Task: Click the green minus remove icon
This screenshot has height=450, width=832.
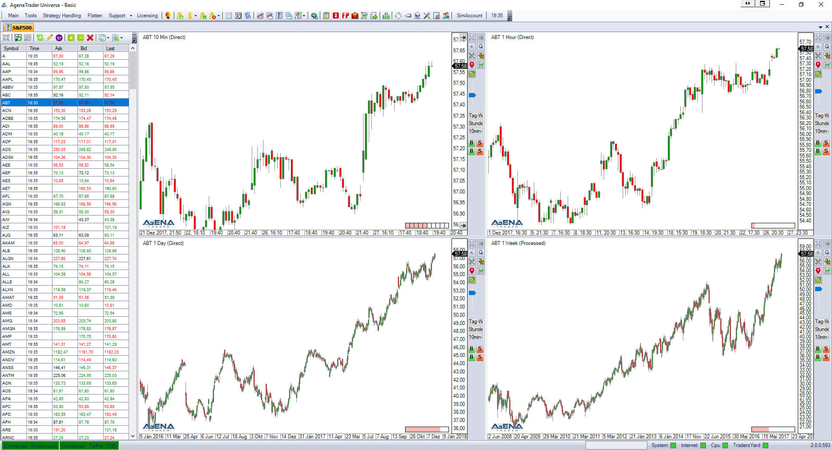Action: 81,38
